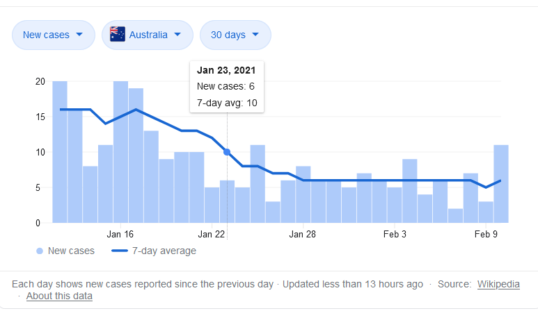This screenshot has width=538, height=311.
Task: Select the highlighted Jan 23 data point
Action: point(227,152)
